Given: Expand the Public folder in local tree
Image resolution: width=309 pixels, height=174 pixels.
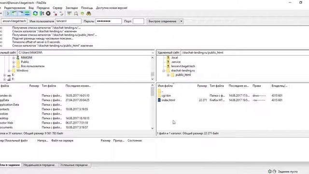Looking at the screenshot, I should [x=14, y=62].
